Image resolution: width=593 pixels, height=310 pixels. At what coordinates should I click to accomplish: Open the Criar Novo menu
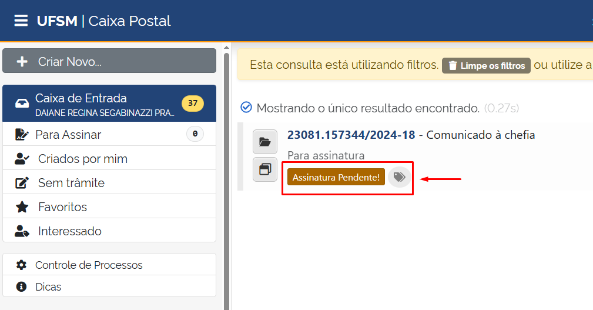(x=109, y=61)
